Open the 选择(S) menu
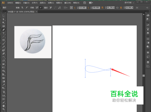Viewport: 151px width, 112px height. pyautogui.click(x=43, y=3)
